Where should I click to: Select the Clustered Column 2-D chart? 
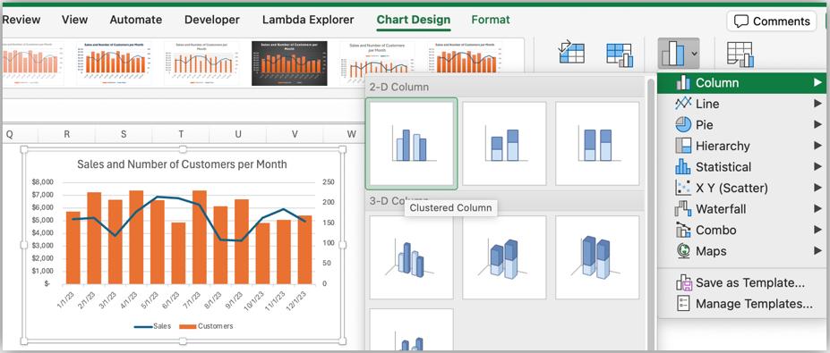pos(411,143)
